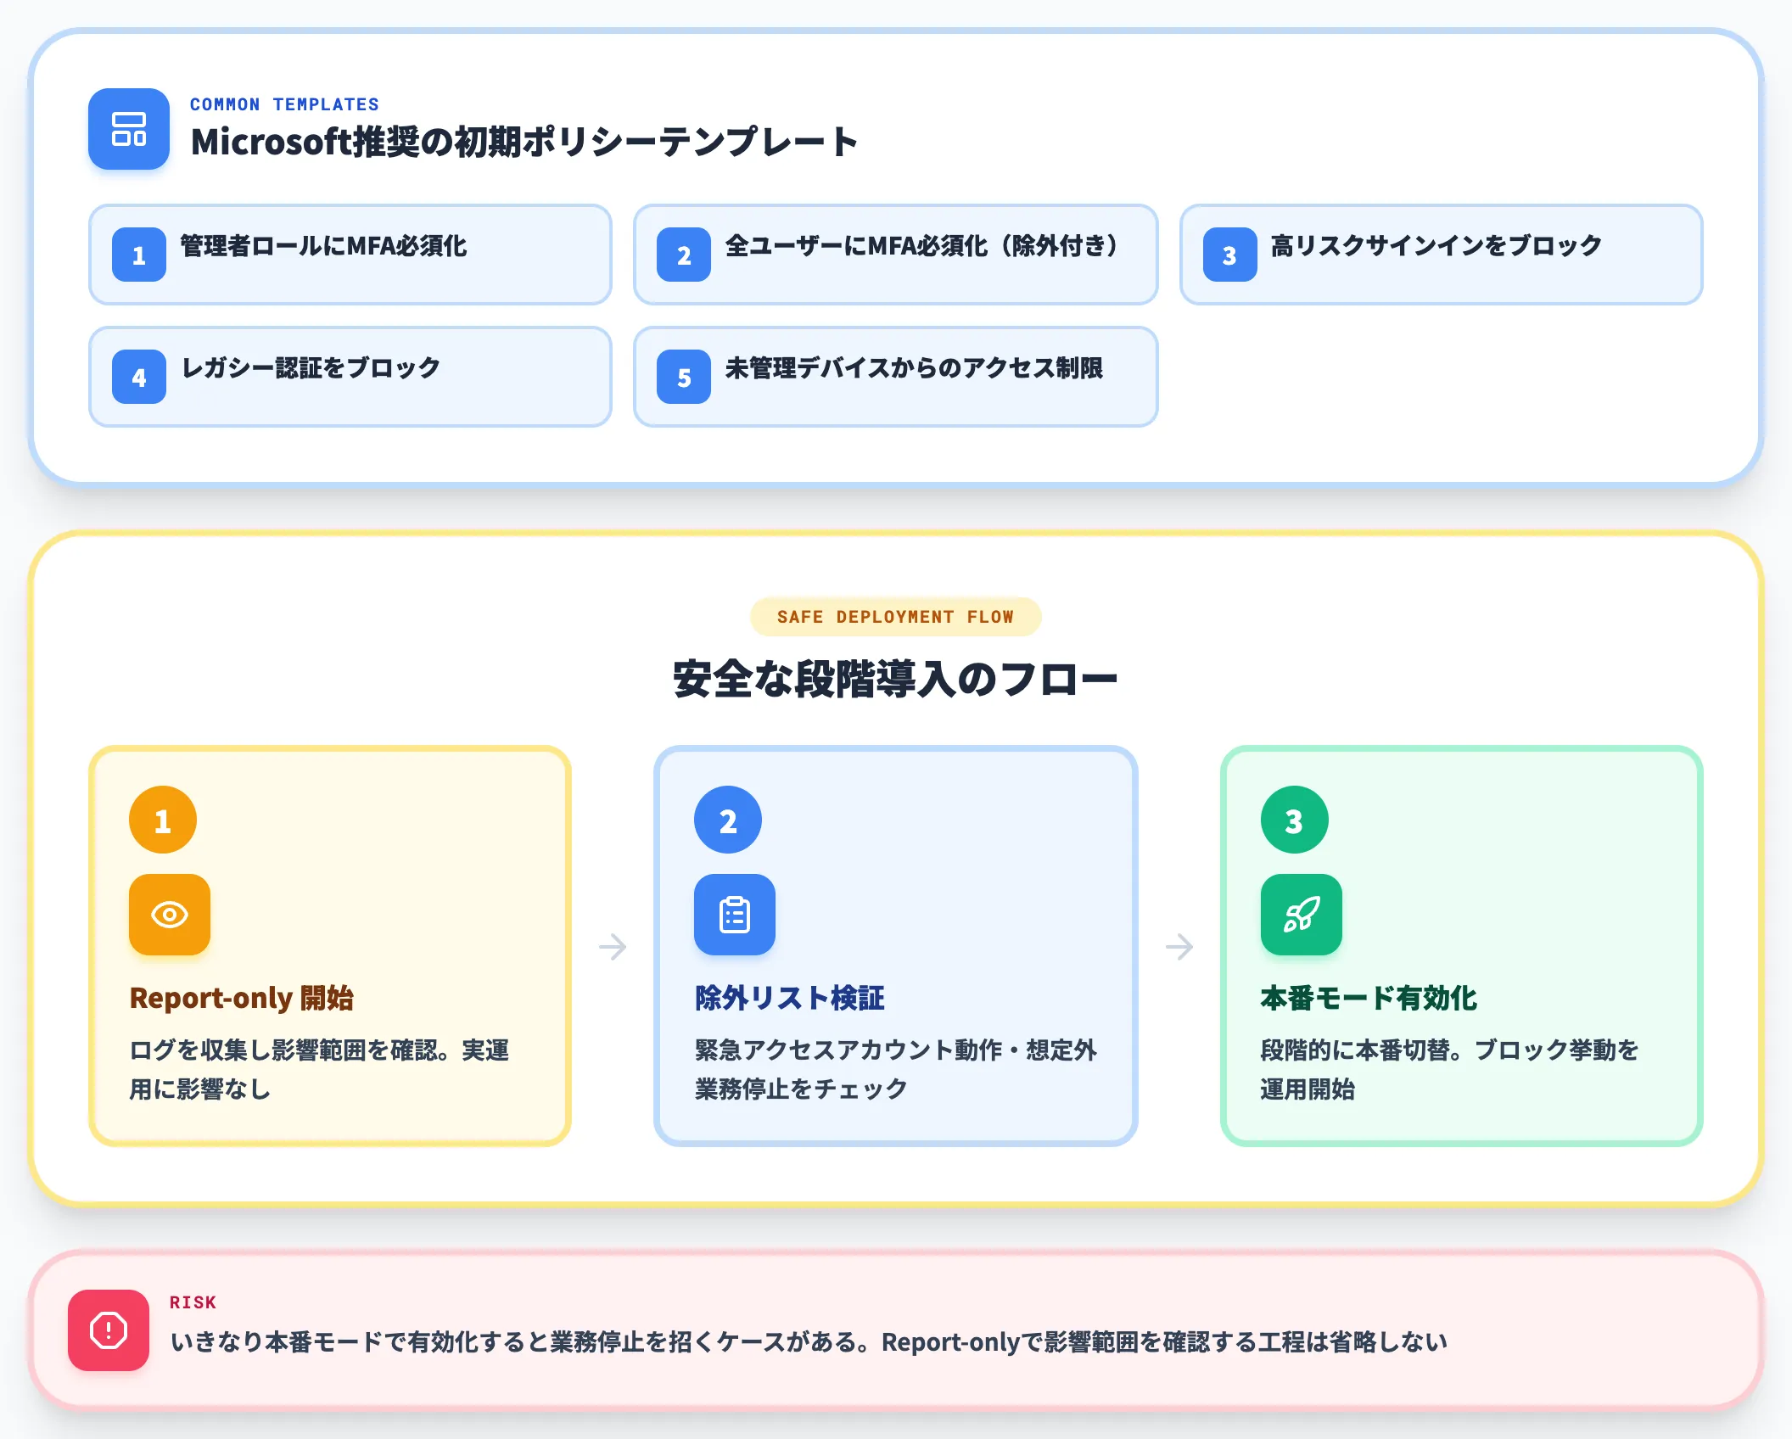This screenshot has width=1792, height=1439.
Task: Click number 1 badge beside 管理者ロールにMFA必須化
Action: [139, 255]
